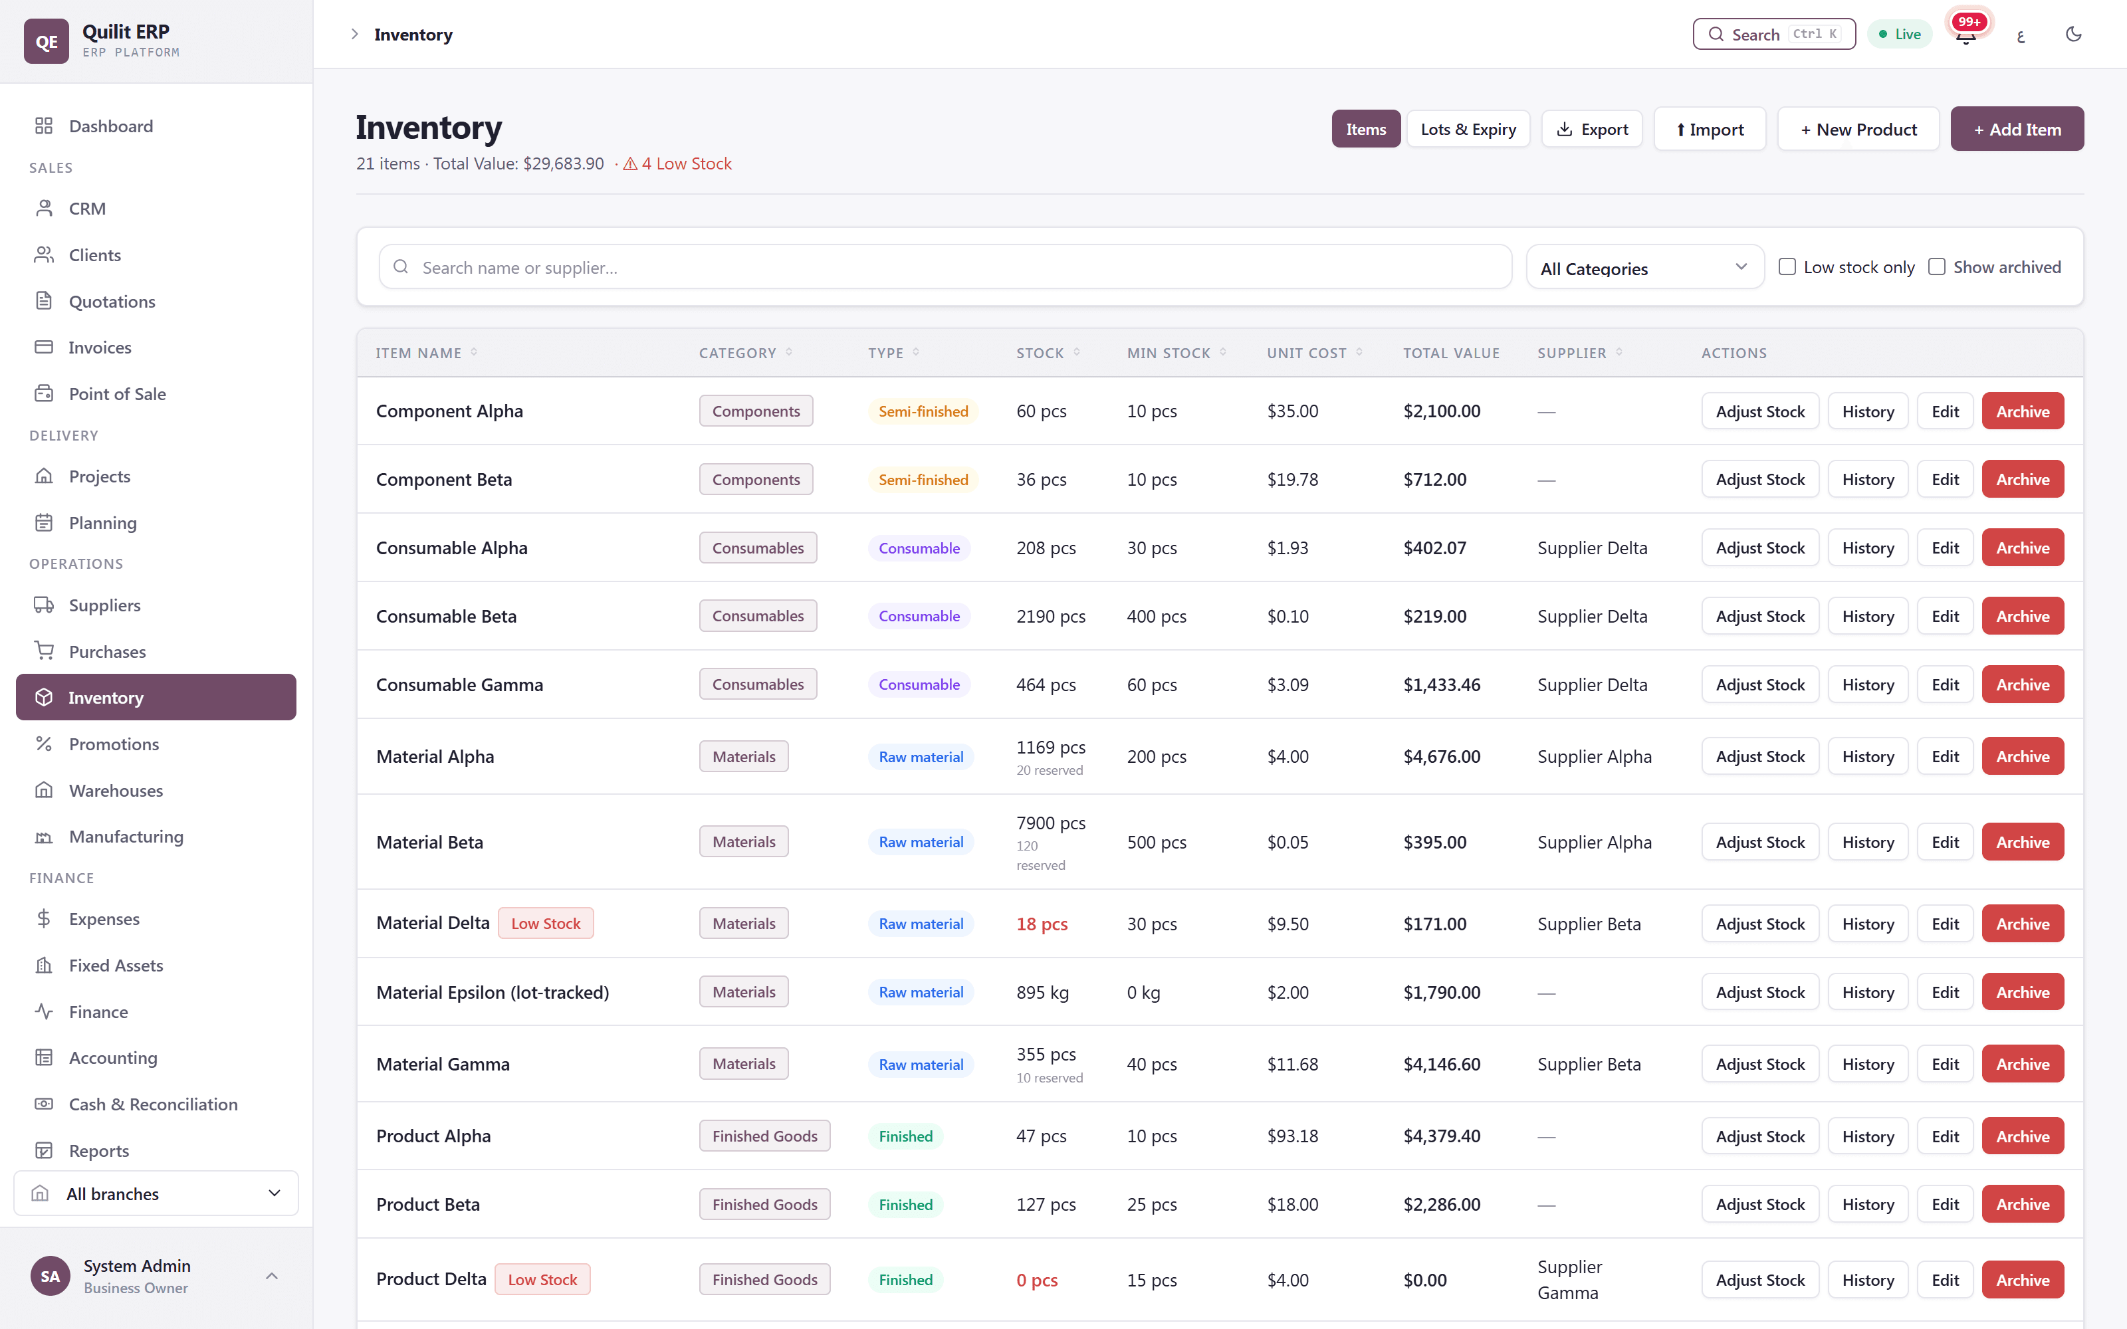This screenshot has height=1329, width=2127.
Task: Click the Live status indicator
Action: coord(1900,35)
